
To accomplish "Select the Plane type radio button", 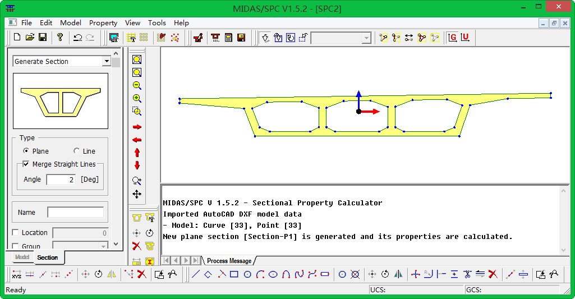I will [26, 151].
